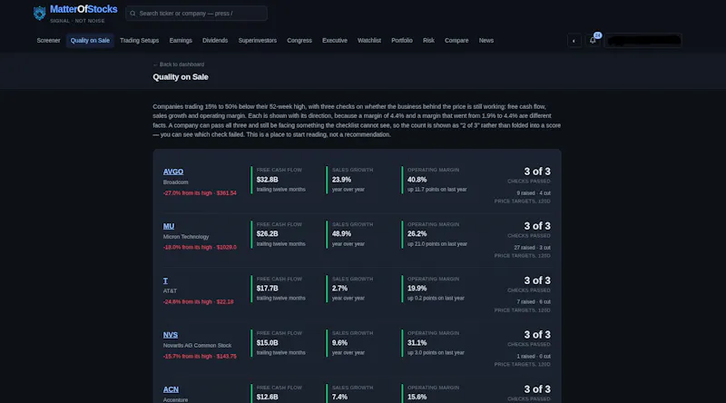Image resolution: width=726 pixels, height=403 pixels.
Task: Click MU sales growth 48.9%
Action: pos(341,234)
